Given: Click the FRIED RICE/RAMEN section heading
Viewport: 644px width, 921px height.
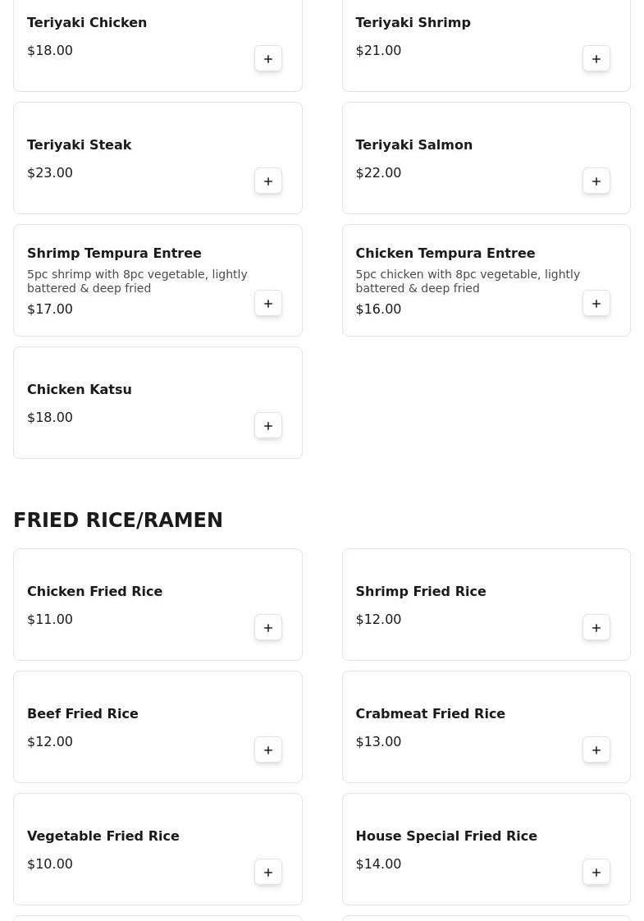Looking at the screenshot, I should tap(118, 520).
